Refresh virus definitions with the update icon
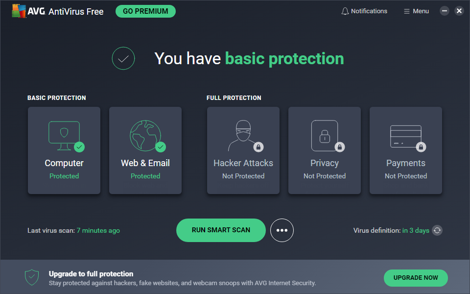The width and height of the screenshot is (470, 294). point(437,230)
